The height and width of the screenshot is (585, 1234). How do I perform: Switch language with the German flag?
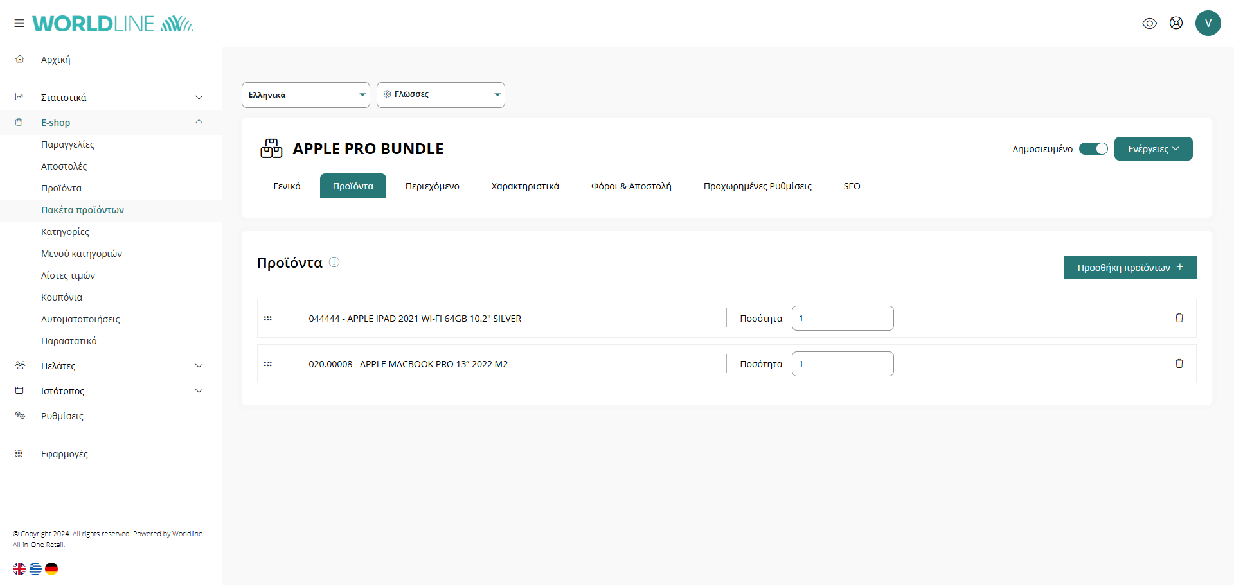pyautogui.click(x=51, y=568)
